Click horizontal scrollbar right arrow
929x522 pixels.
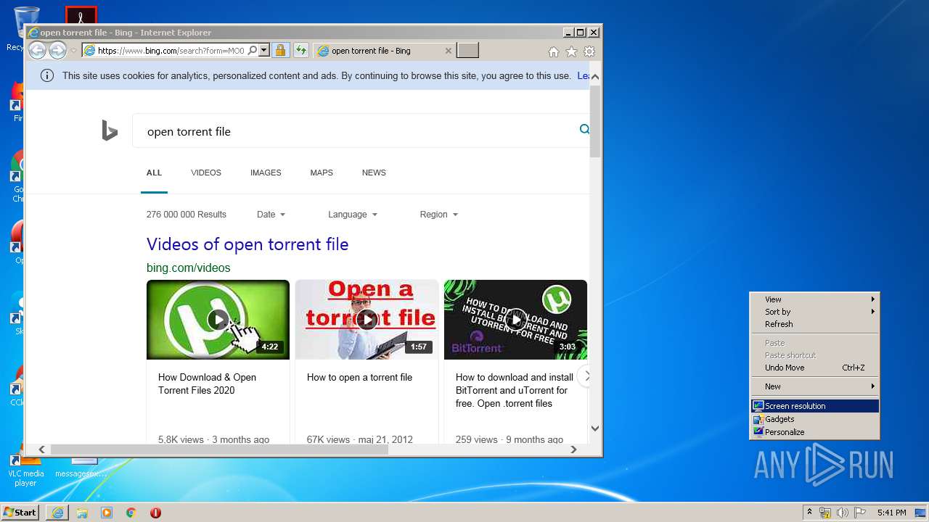click(573, 449)
